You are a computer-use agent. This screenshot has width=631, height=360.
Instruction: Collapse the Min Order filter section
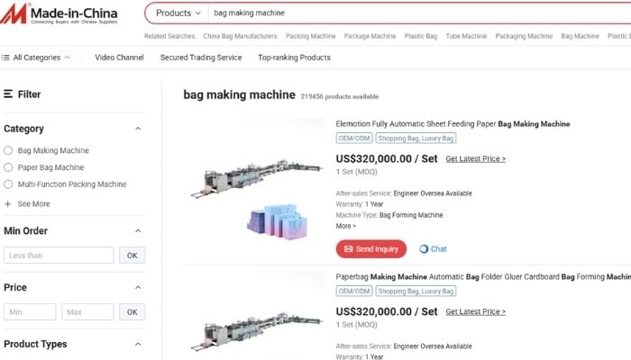[x=138, y=231]
